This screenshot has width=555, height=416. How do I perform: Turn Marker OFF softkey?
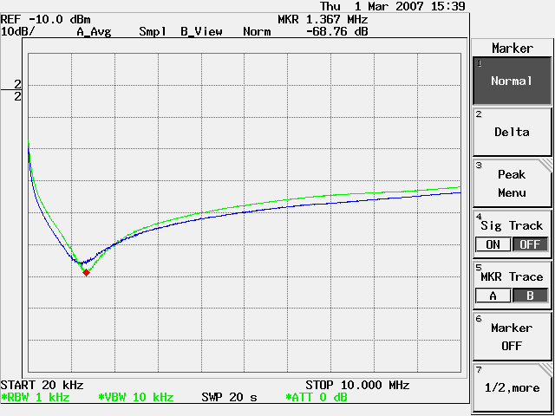coord(513,336)
